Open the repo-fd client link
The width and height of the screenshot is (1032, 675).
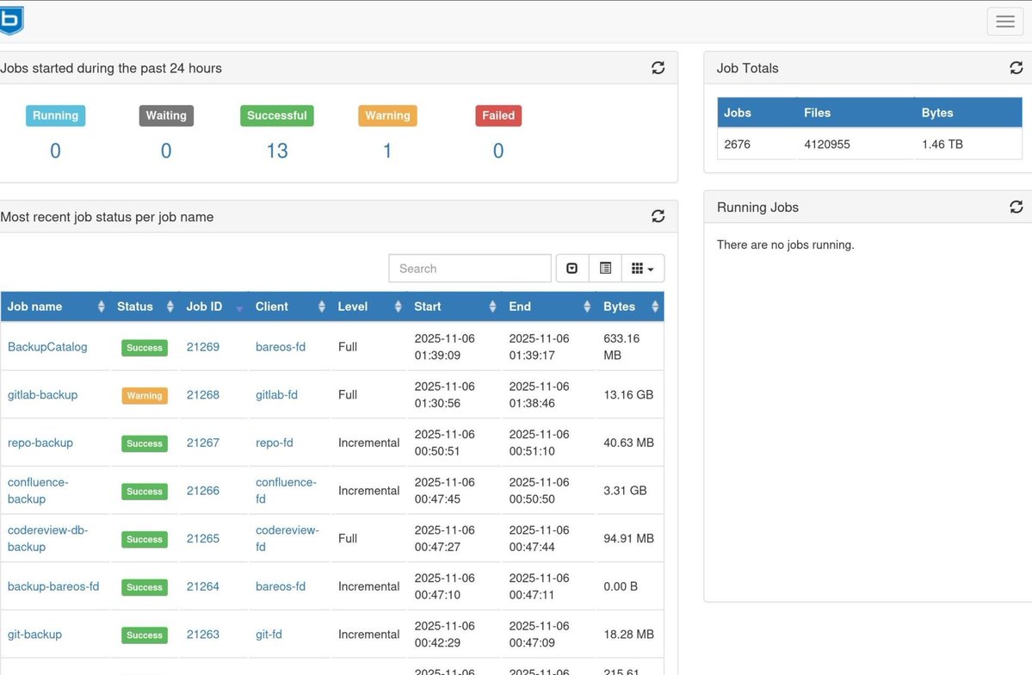tap(275, 443)
